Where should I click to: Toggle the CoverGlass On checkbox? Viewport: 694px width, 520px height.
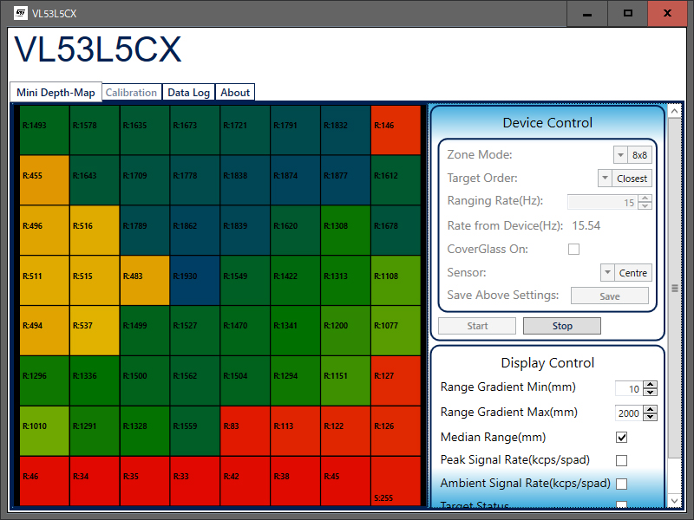click(573, 250)
